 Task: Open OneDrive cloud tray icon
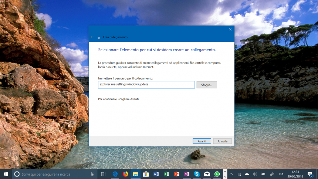point(247,174)
